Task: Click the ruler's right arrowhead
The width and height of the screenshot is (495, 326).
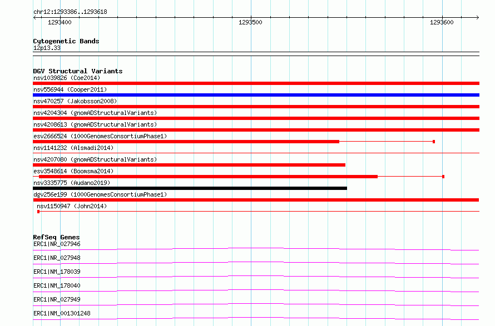Action: point(478,18)
